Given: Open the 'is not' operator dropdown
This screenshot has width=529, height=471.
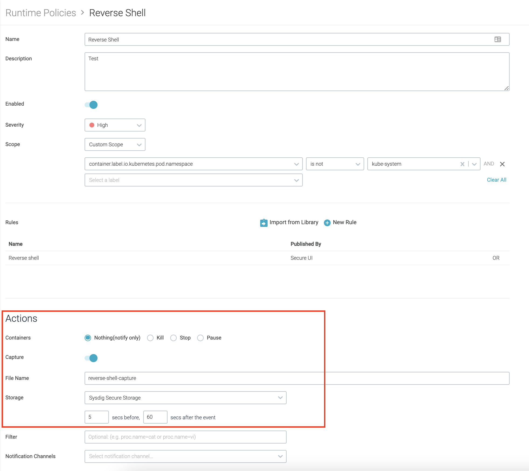Looking at the screenshot, I should [x=335, y=164].
